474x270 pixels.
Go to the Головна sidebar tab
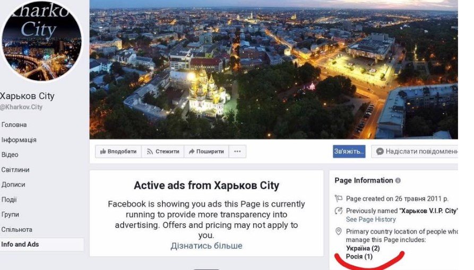click(x=14, y=125)
